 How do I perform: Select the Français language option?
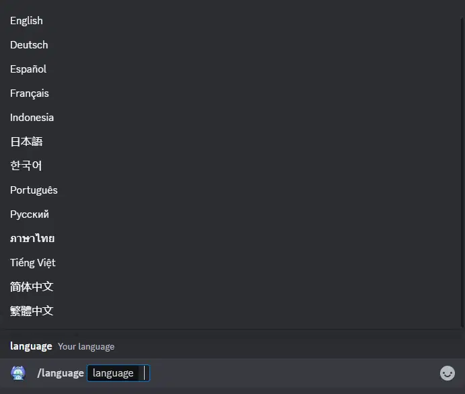tap(30, 93)
